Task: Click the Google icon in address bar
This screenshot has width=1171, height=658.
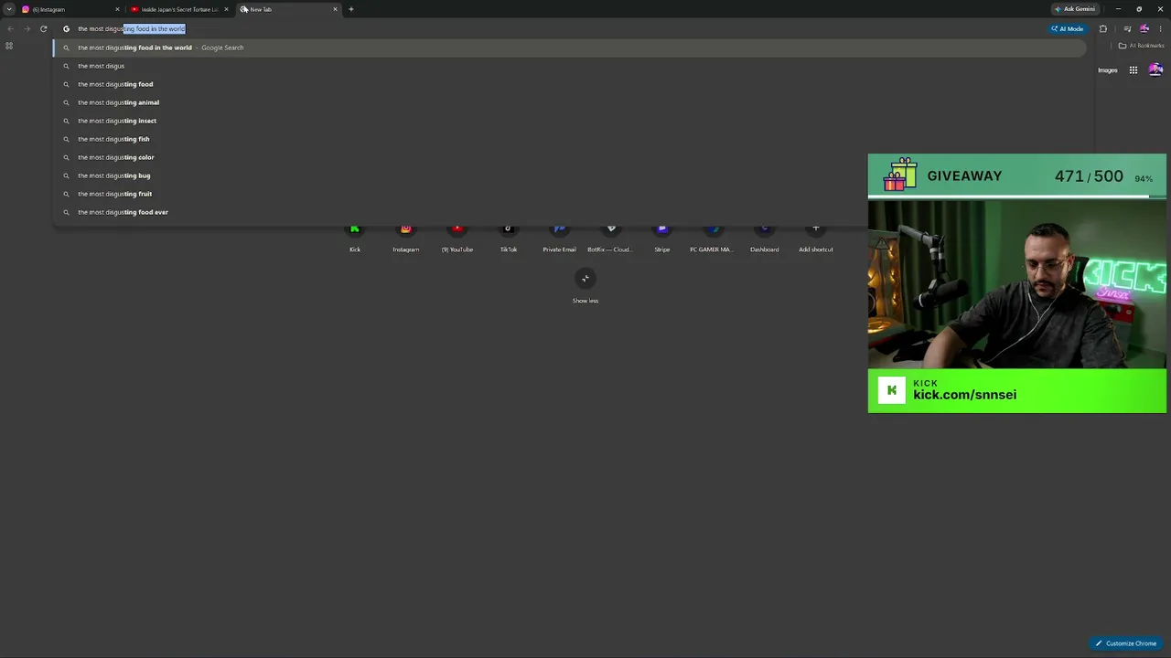Action: [66, 29]
